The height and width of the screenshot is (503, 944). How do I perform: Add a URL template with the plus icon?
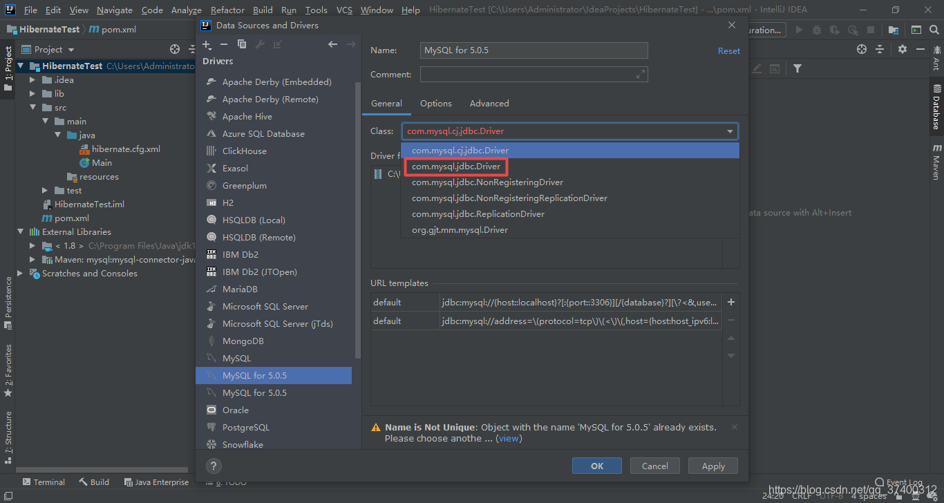click(x=731, y=302)
